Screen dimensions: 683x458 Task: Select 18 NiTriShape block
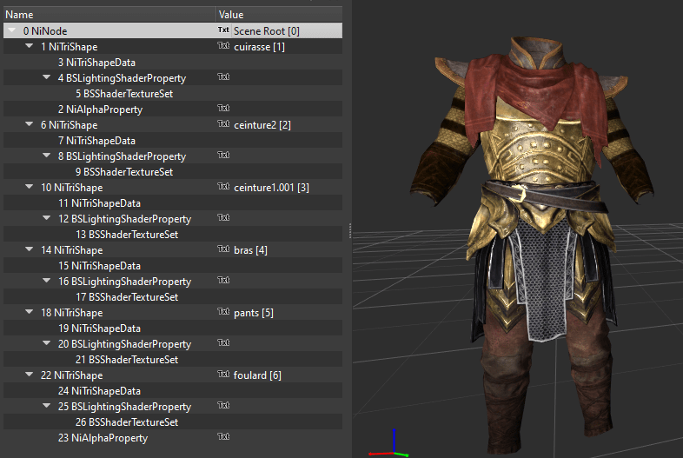click(x=71, y=313)
